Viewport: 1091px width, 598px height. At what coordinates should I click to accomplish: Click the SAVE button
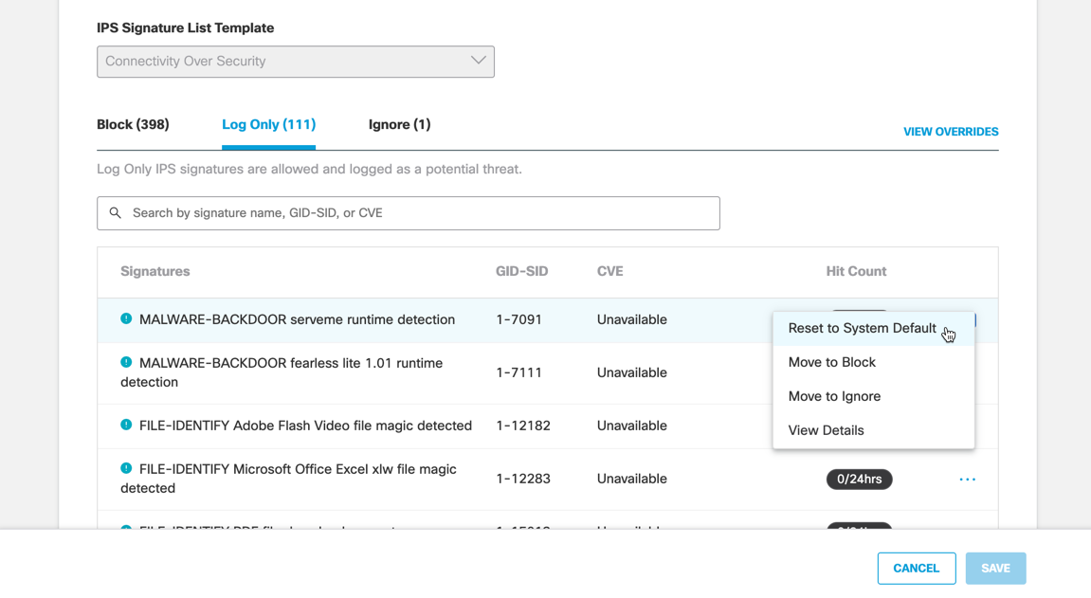[x=995, y=568]
